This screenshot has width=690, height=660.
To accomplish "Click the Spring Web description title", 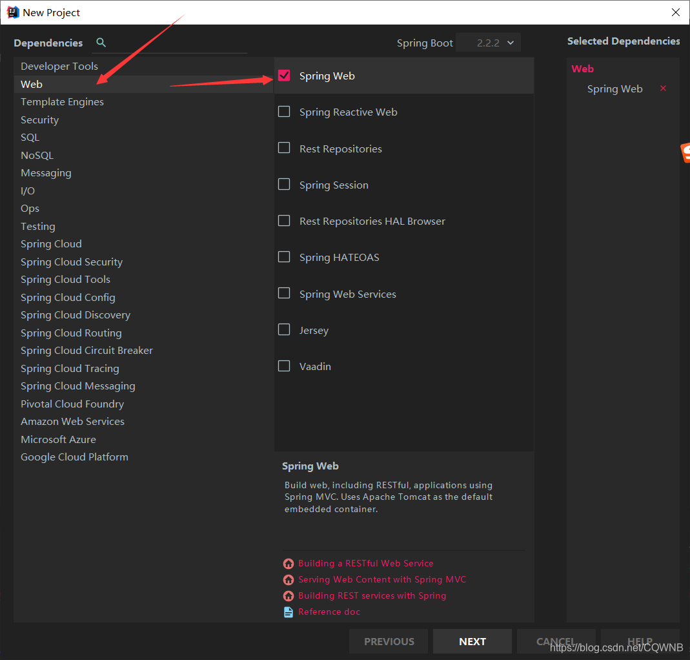I will [310, 466].
